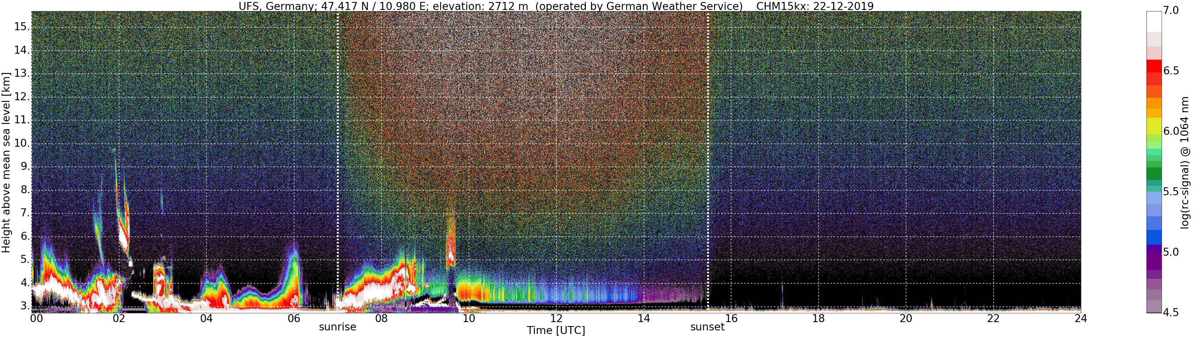This screenshot has height=338, width=1193.
Task: Click the '5.5' colorbar tick label
Action: click(1171, 192)
